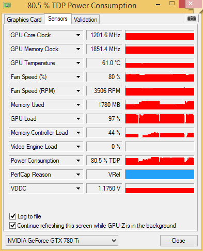Open the GPU Core Clock sensor dropdown

click(x=78, y=35)
